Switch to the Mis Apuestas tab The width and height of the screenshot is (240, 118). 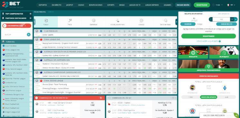pyautogui.click(x=224, y=14)
